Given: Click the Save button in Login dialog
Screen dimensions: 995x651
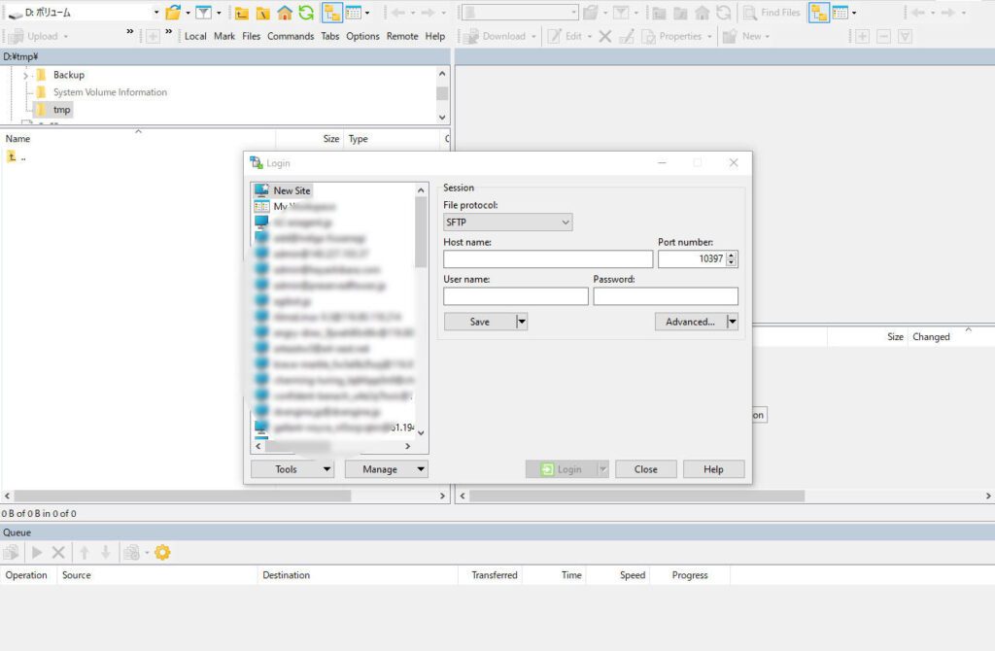Looking at the screenshot, I should pyautogui.click(x=480, y=322).
